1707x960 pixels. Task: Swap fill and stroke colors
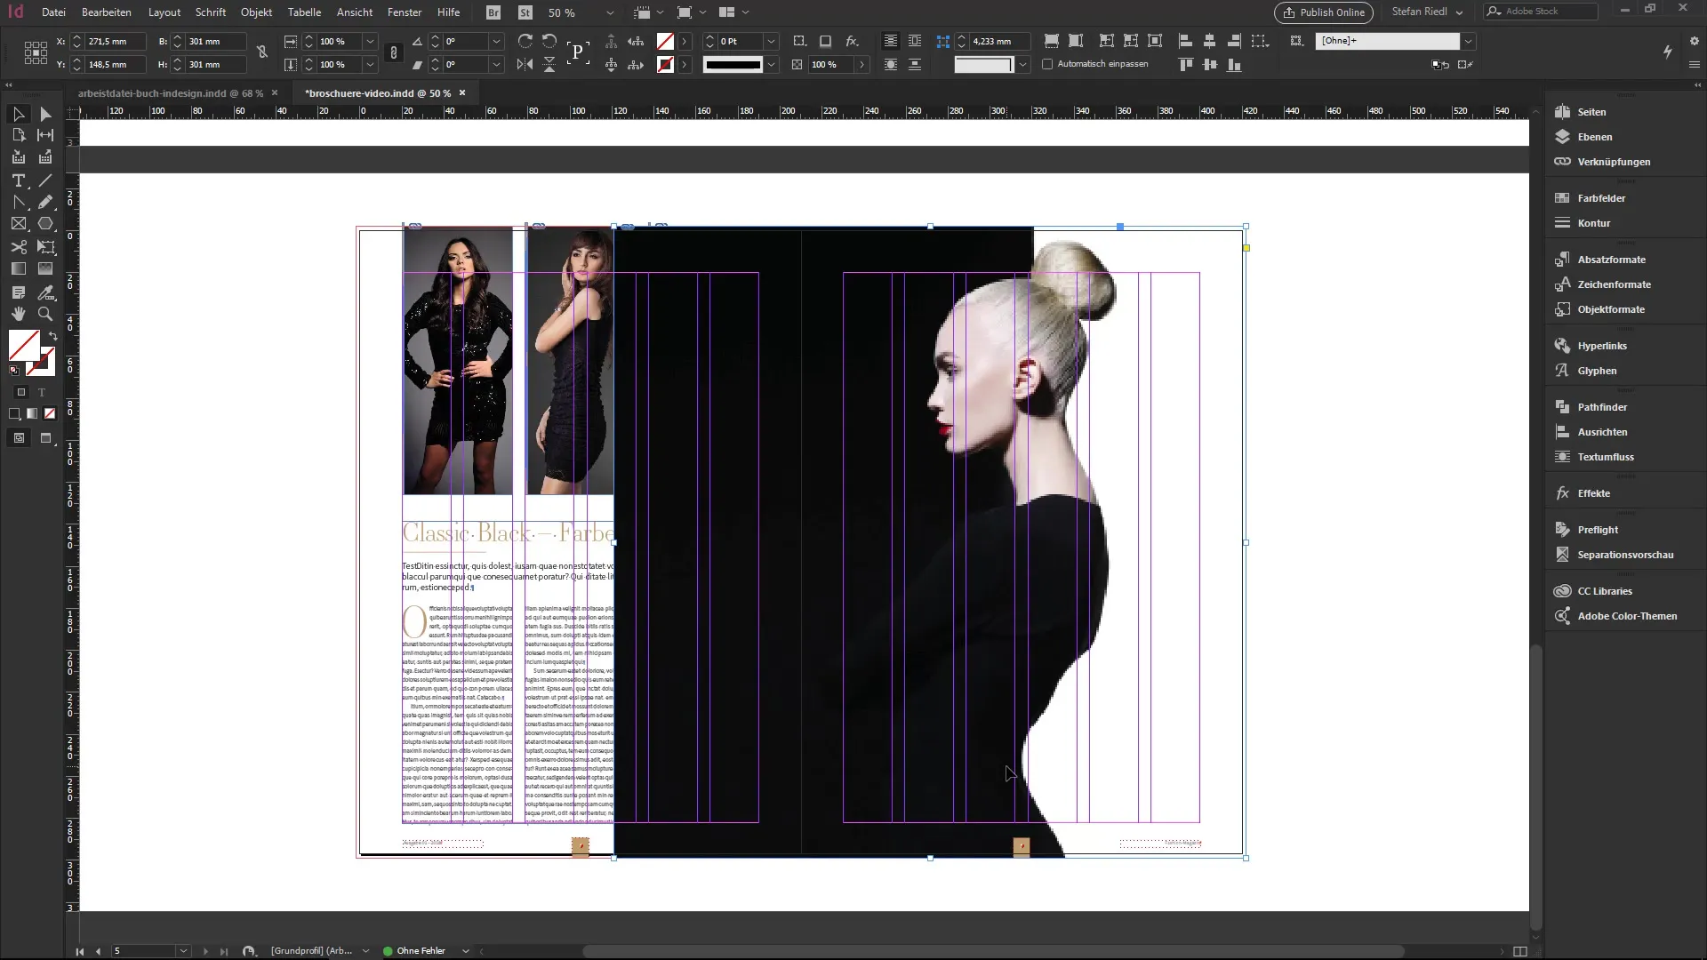(53, 336)
